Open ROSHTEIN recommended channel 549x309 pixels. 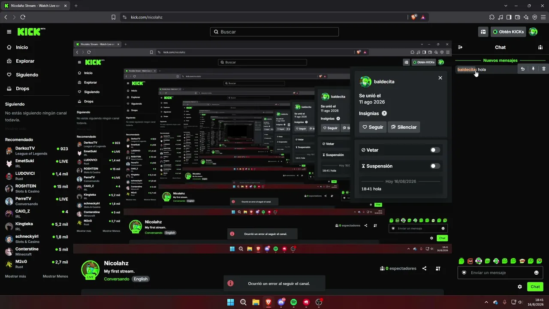tap(36, 188)
